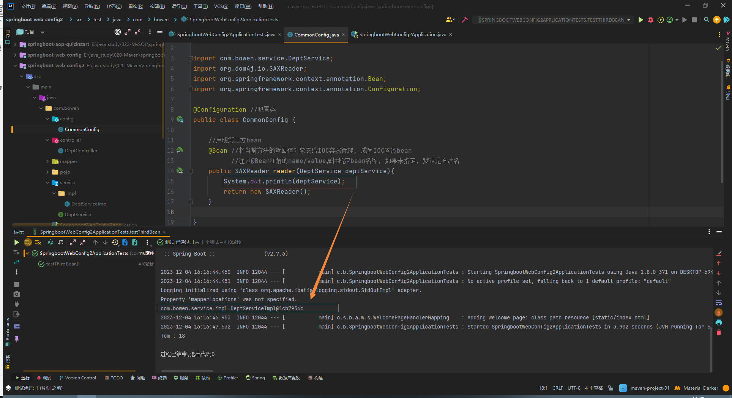Screen dimensions: 732x398
Task: Expand the mapper package folder
Action: pos(47,161)
